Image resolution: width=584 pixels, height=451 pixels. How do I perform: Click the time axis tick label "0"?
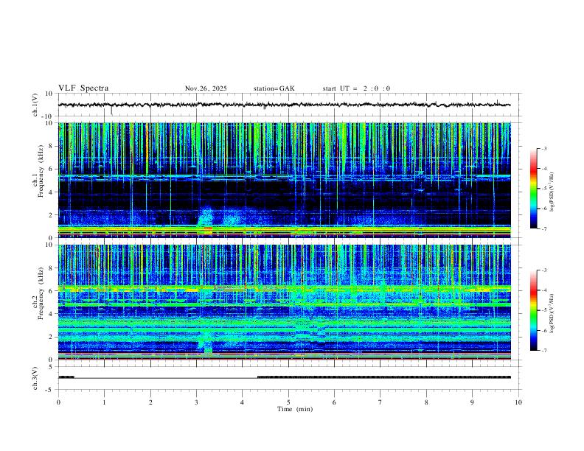pos(58,402)
